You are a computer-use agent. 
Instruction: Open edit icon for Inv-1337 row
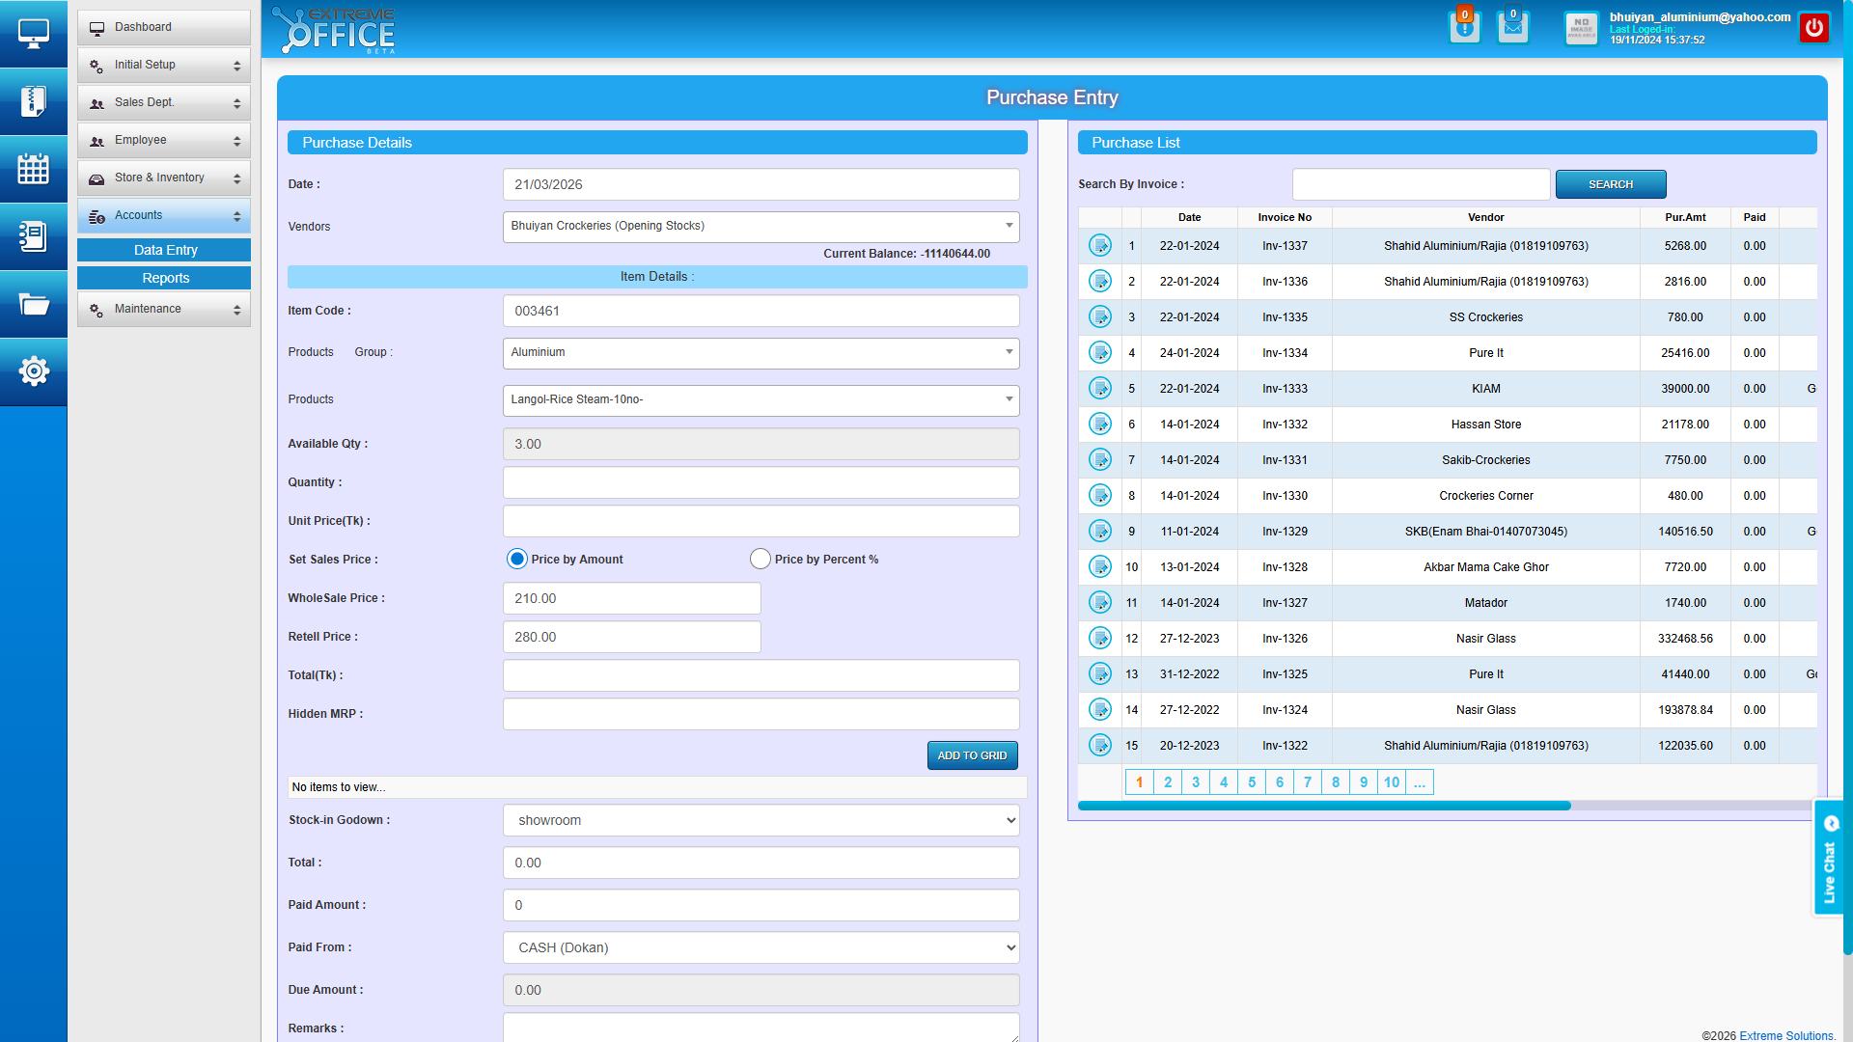[1100, 246]
